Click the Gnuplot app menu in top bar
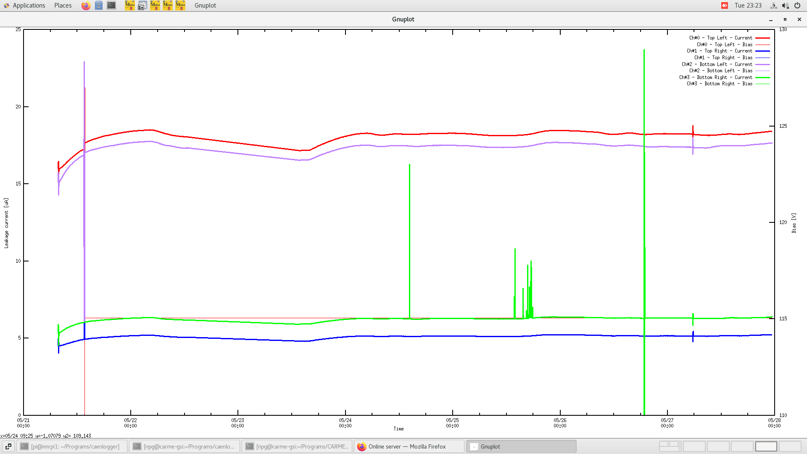Image resolution: width=807 pixels, height=454 pixels. [205, 5]
